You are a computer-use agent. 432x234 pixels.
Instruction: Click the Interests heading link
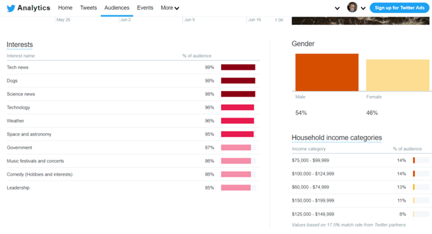(20, 45)
